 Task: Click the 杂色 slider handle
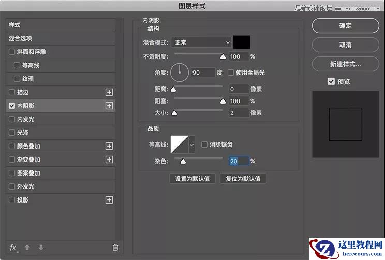pos(183,161)
